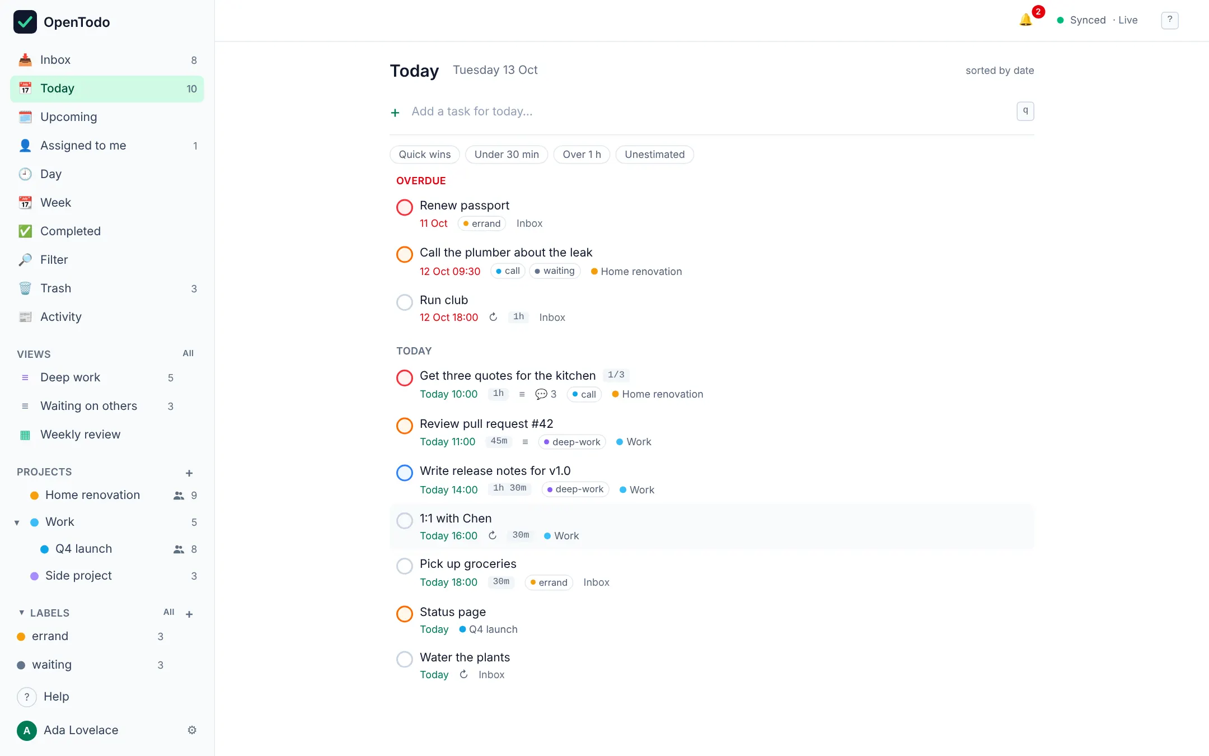This screenshot has height=756, width=1209.
Task: Click the errand label orange dot
Action: [x=21, y=637]
